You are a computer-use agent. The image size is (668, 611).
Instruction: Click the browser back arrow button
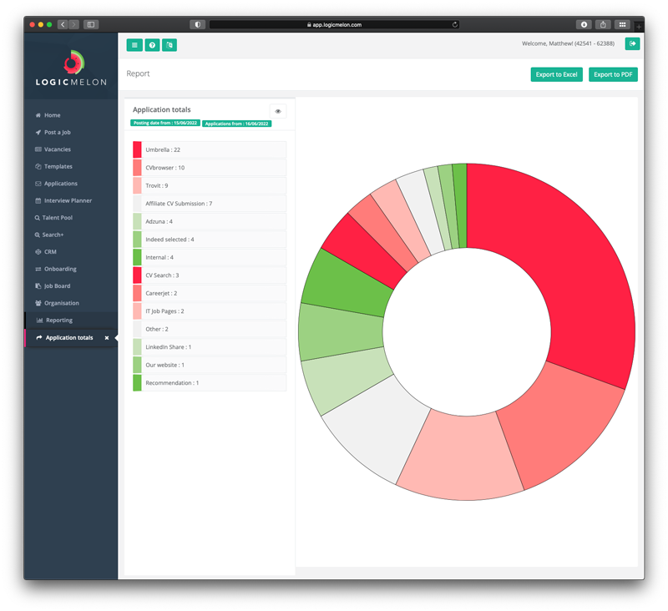(63, 25)
